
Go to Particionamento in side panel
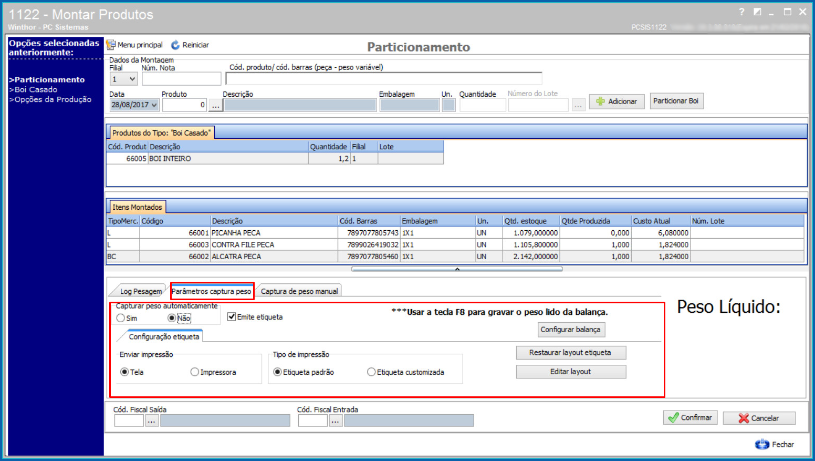coord(47,80)
